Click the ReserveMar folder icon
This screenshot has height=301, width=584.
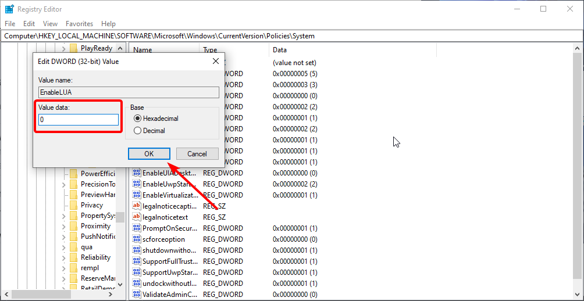point(73,278)
